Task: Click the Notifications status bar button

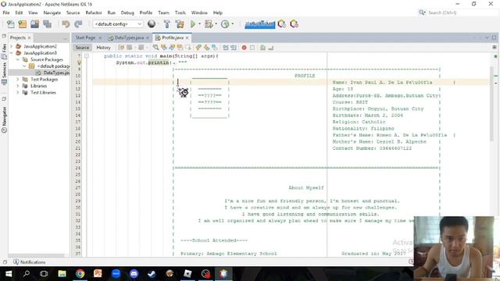Action: [30, 262]
